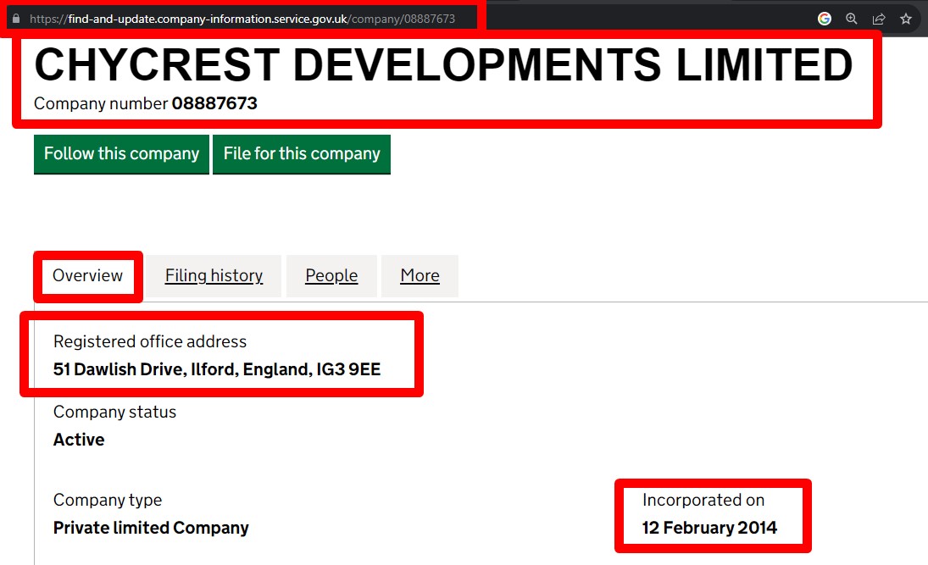This screenshot has width=928, height=565.
Task: Click the address 51 Dawlish Drive, Ilford
Action: [217, 369]
